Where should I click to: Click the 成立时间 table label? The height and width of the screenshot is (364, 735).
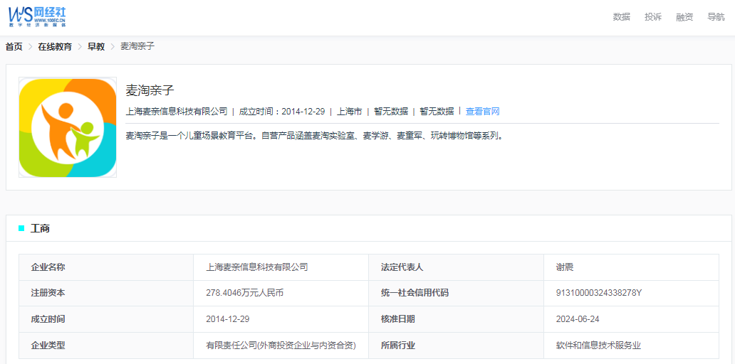[x=48, y=319]
